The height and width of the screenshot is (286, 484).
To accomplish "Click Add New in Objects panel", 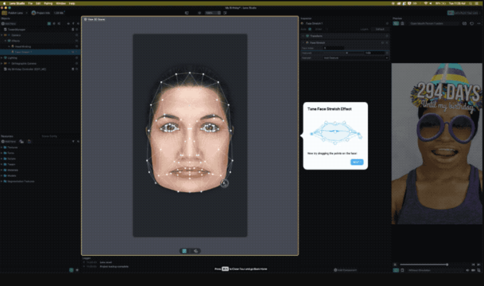I will [9, 24].
